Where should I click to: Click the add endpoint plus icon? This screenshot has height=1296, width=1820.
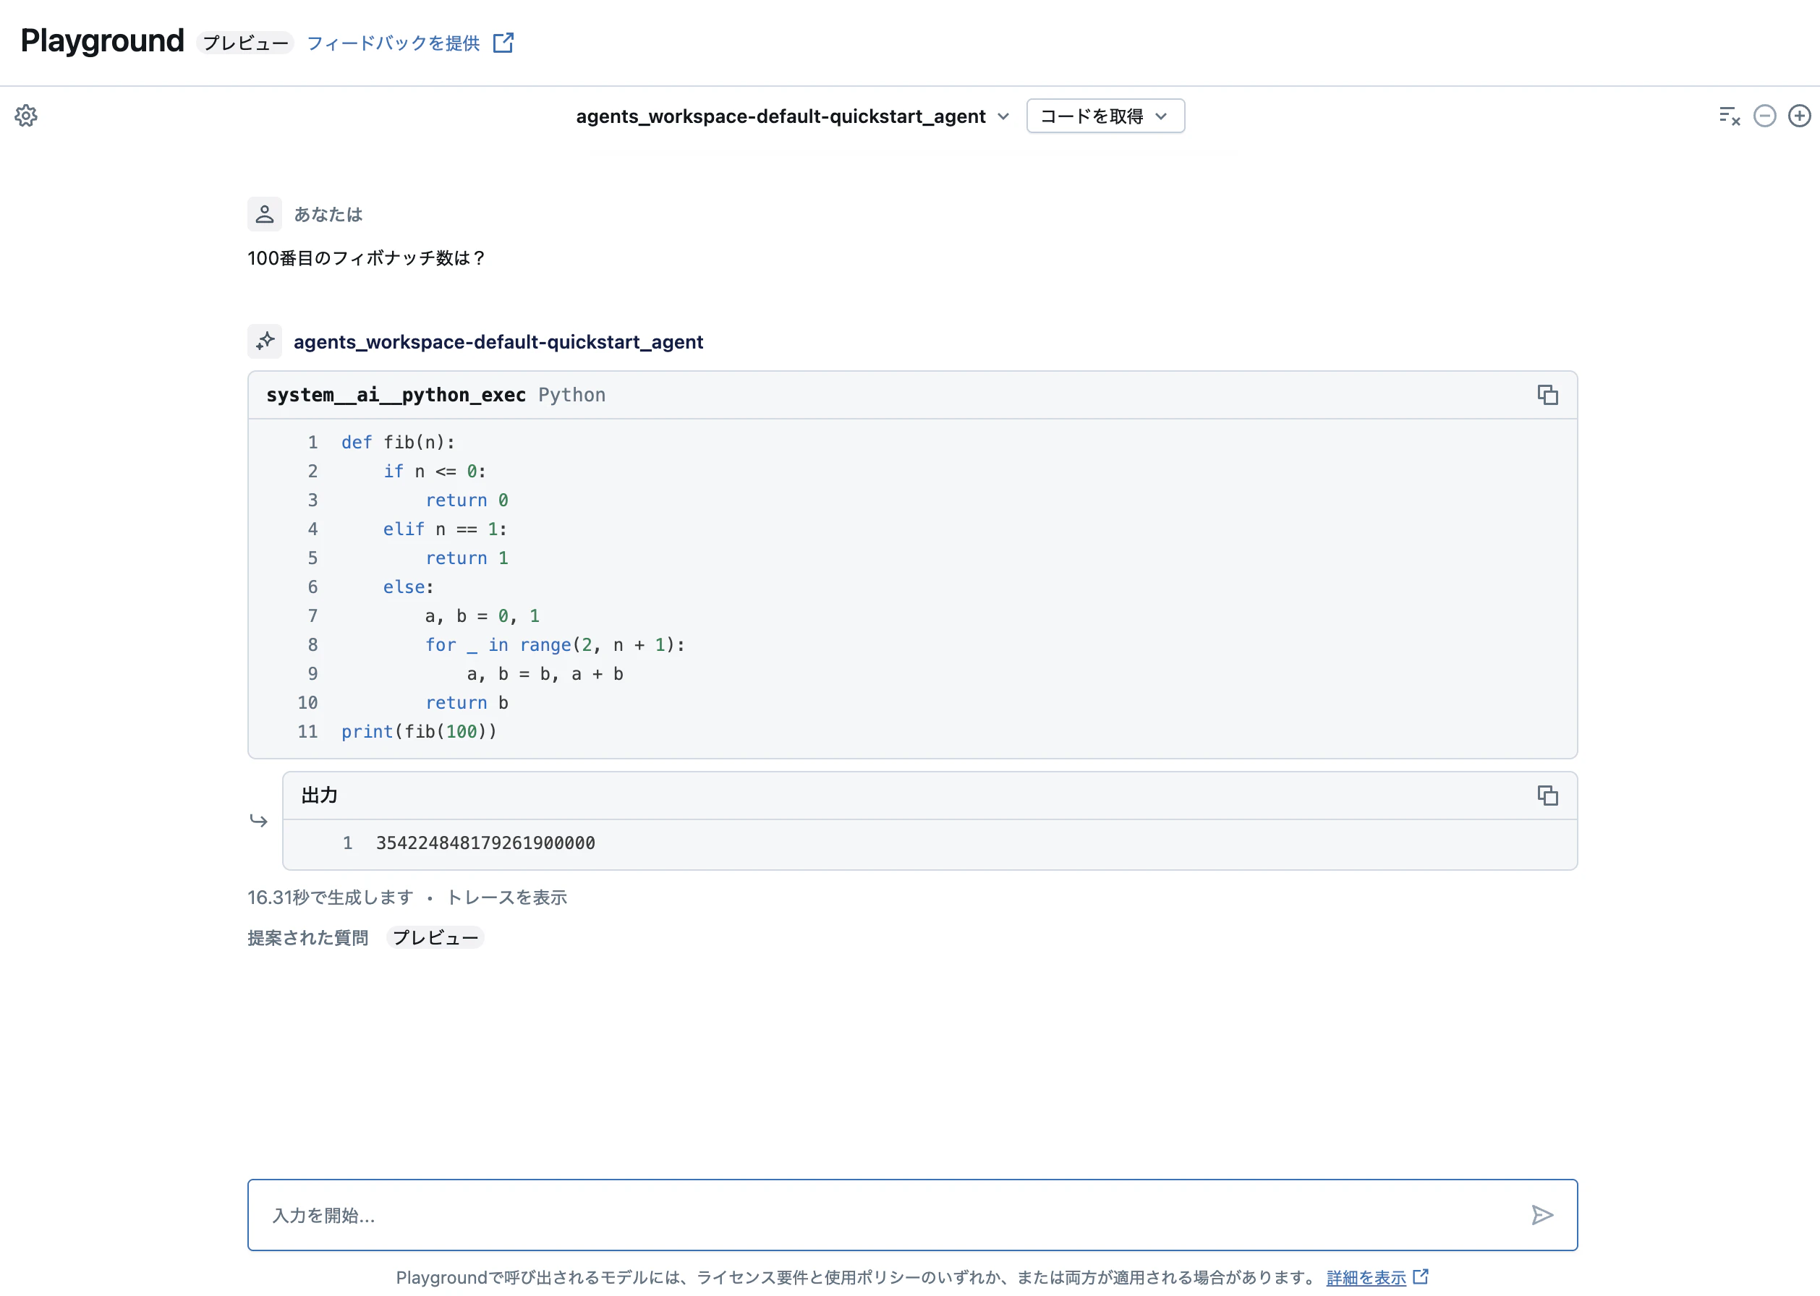pos(1799,116)
